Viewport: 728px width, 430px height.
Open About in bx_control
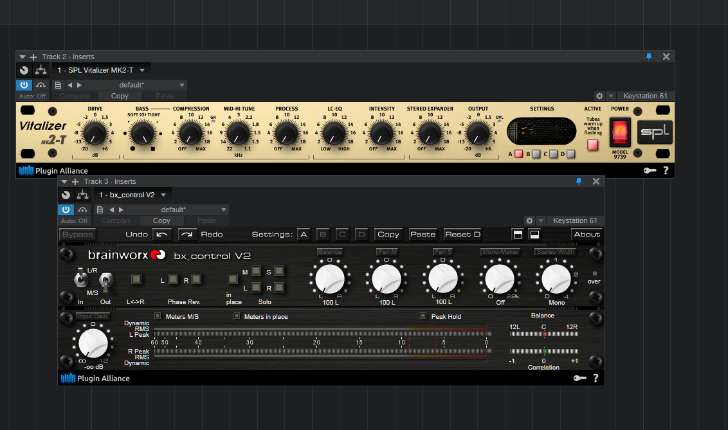587,234
